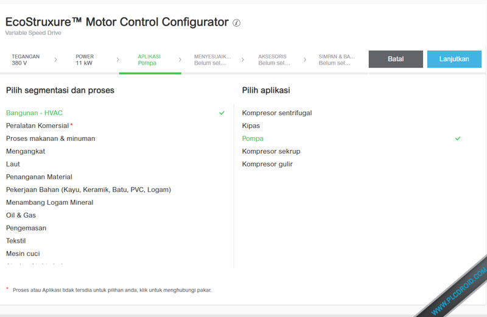Open the AKSESORIS step tab
The image size is (487, 317).
tap(274, 60)
